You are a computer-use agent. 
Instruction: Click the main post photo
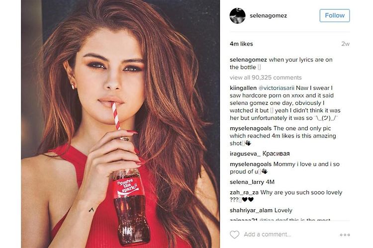pyautogui.click(x=120, y=124)
